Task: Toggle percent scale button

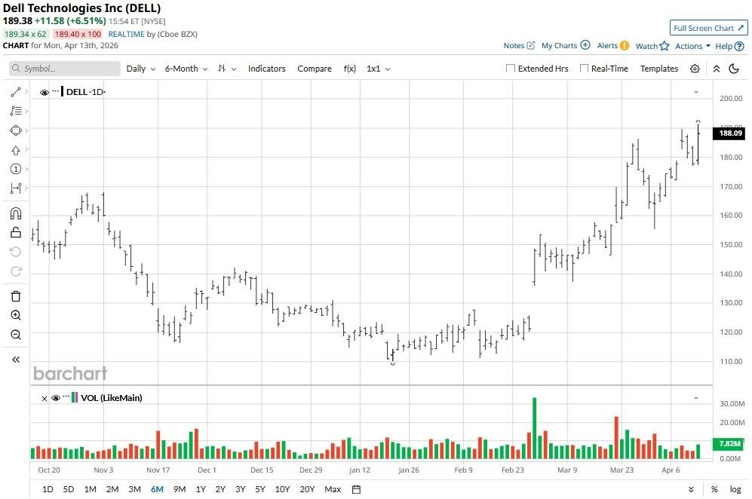Action: point(714,489)
